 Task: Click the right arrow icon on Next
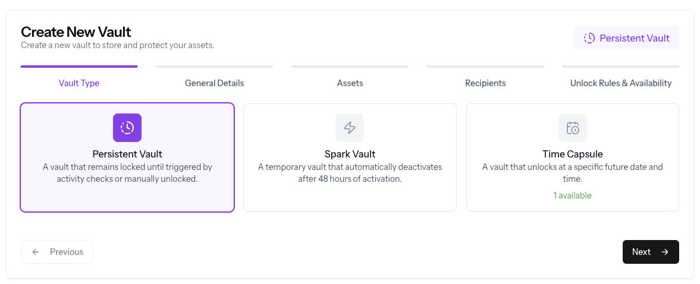tap(665, 252)
